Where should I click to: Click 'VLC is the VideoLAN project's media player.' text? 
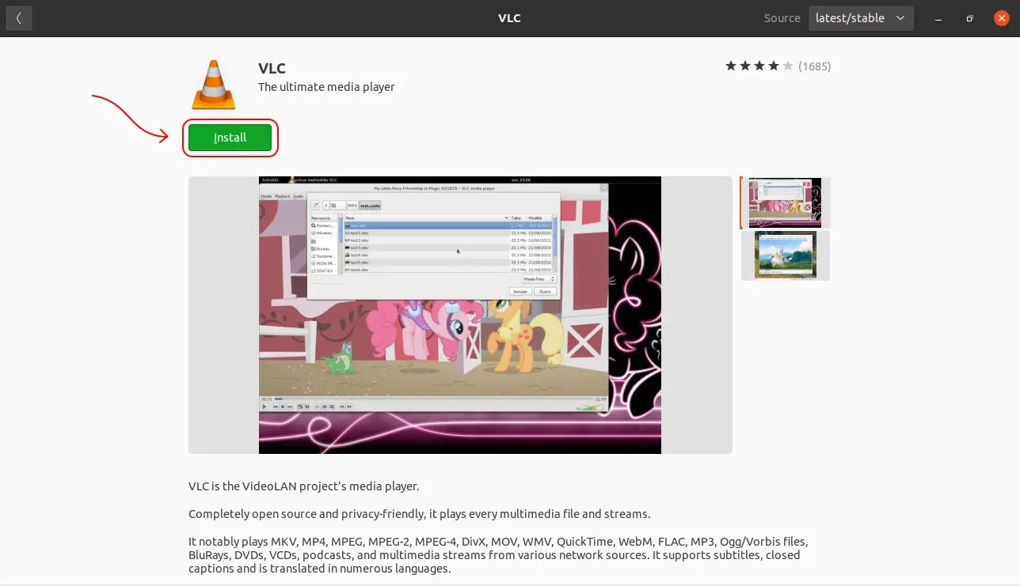pyautogui.click(x=303, y=486)
